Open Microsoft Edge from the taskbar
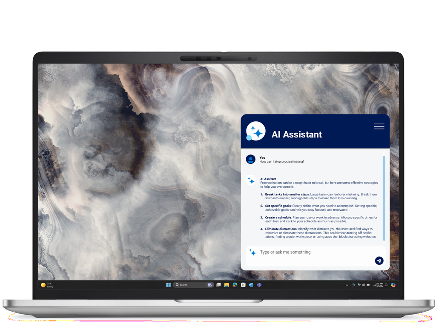This screenshot has height=327, width=436. click(235, 285)
